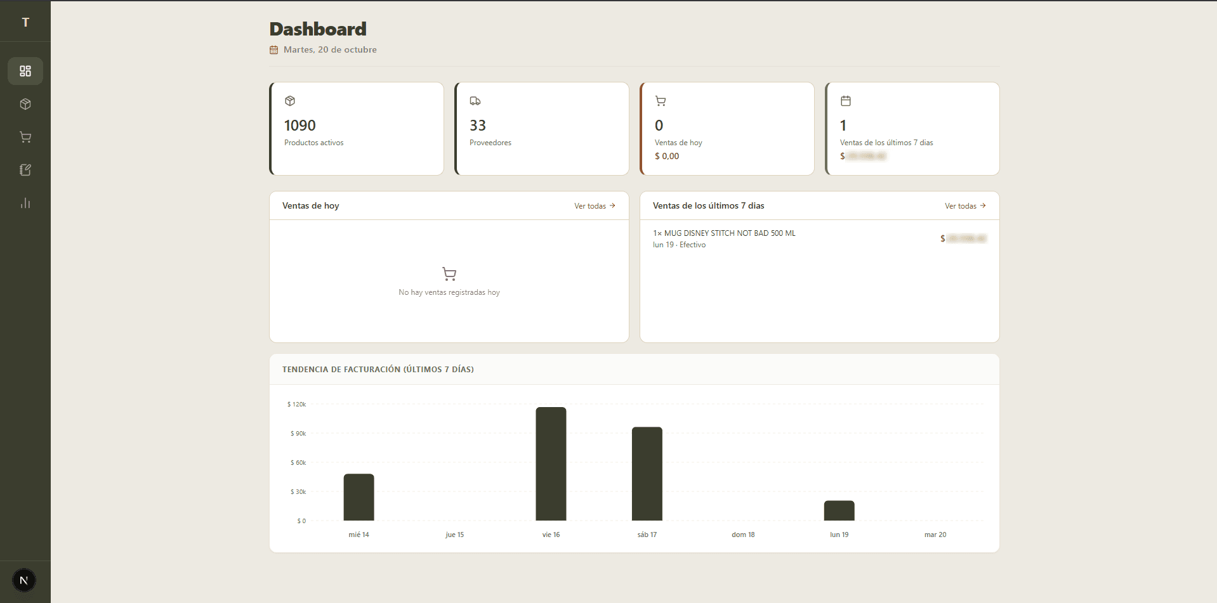Open Ver todas link in últimos 7 días panel
Screen dimensions: 1217x603
pyautogui.click(x=965, y=206)
